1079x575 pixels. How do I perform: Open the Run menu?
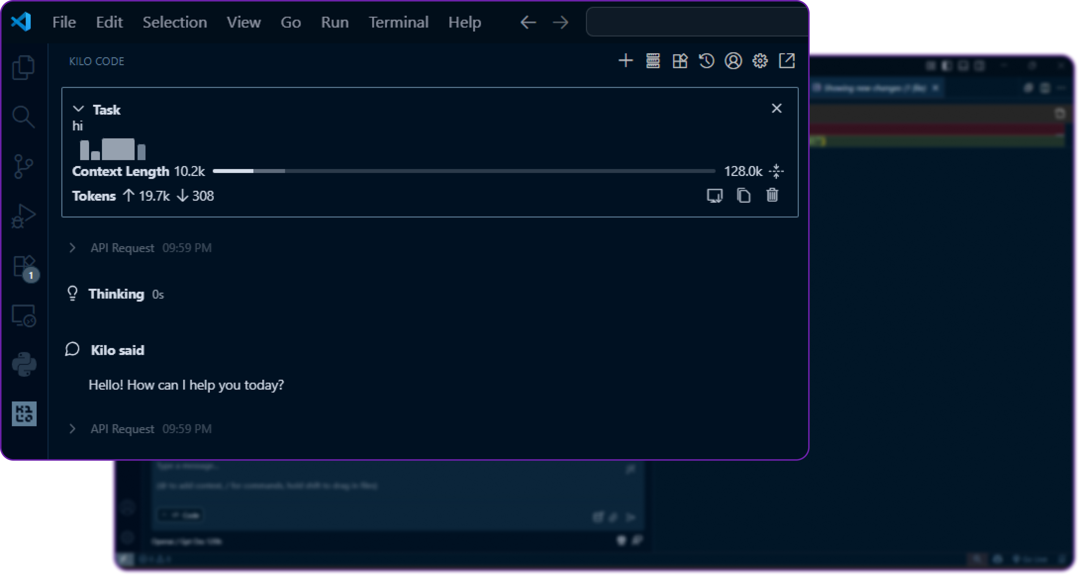334,22
